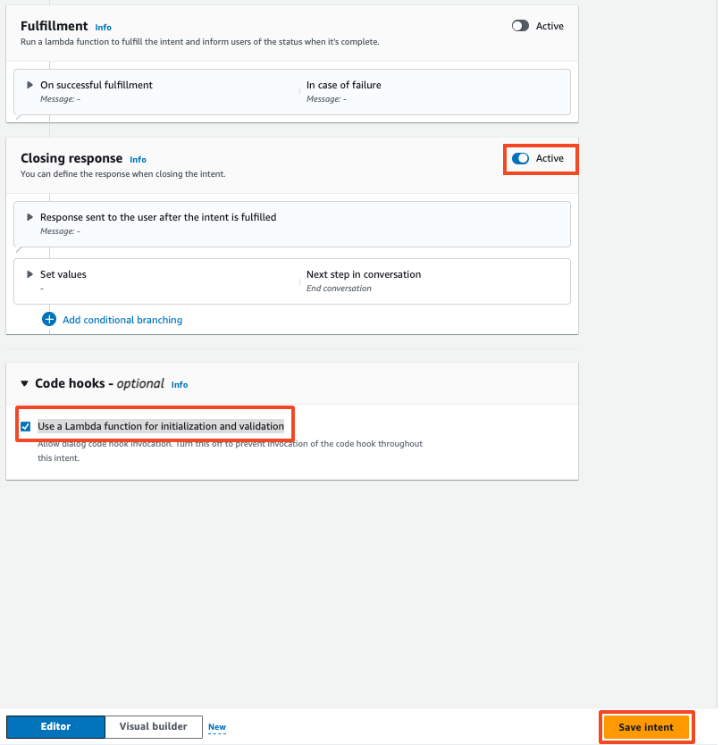Toggle the Closing response Active switch
This screenshot has height=745, width=722.
pyautogui.click(x=520, y=158)
